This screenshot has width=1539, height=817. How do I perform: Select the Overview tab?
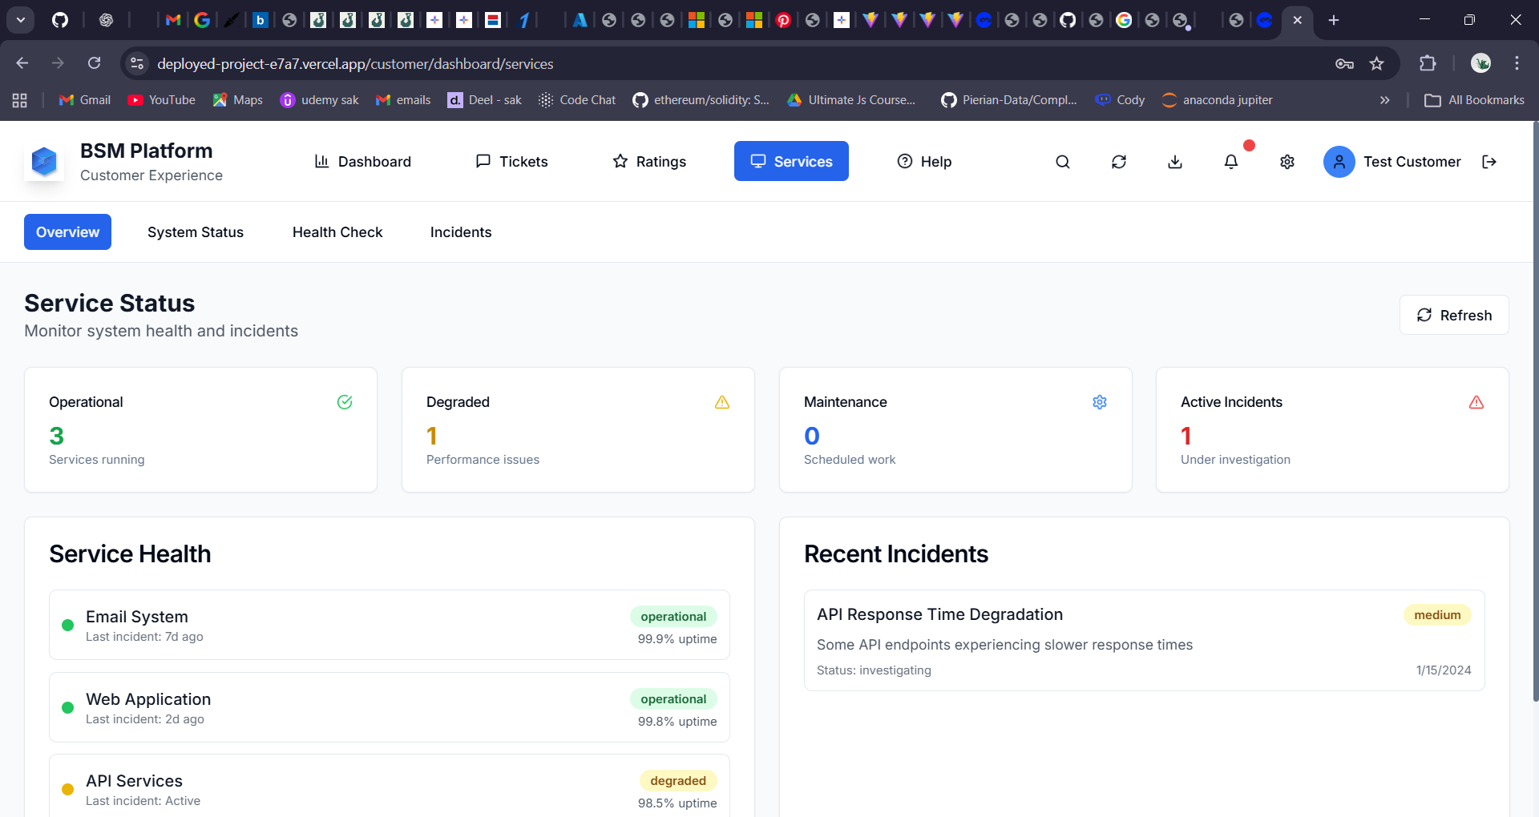tap(67, 232)
